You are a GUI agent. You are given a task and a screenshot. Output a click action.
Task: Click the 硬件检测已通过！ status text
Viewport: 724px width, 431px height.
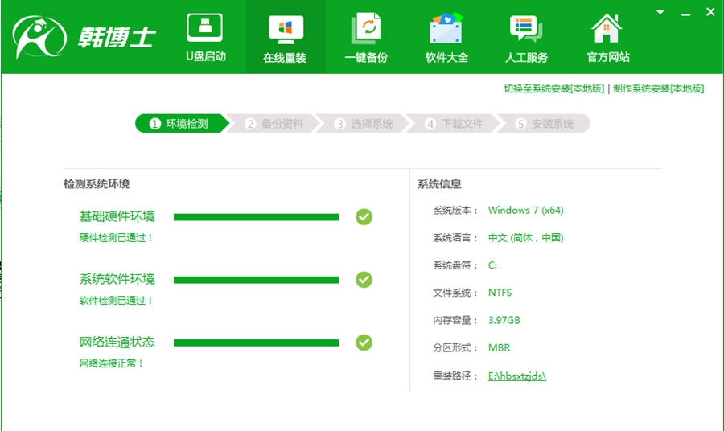[116, 238]
